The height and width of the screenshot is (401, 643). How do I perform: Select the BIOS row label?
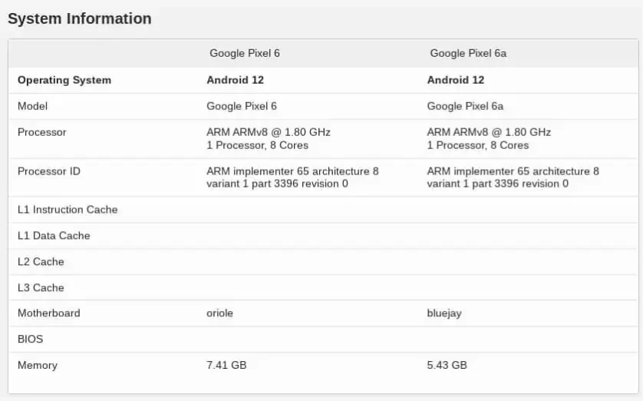click(x=31, y=340)
